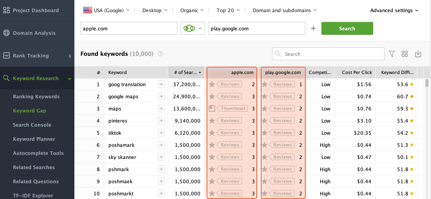Click the green Search button
The image size is (431, 199).
click(x=347, y=28)
